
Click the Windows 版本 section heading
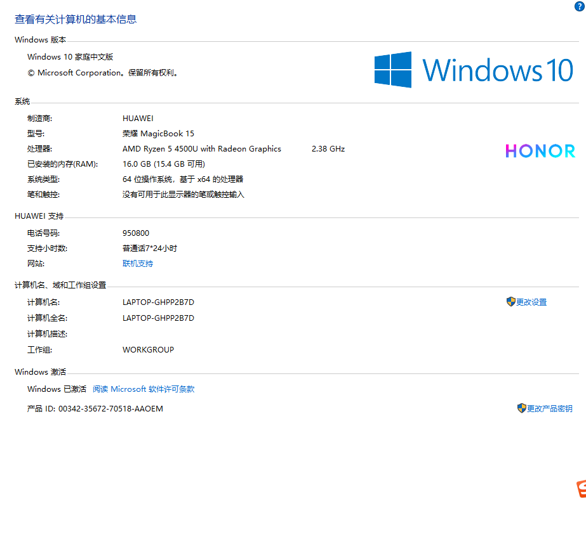tap(41, 39)
